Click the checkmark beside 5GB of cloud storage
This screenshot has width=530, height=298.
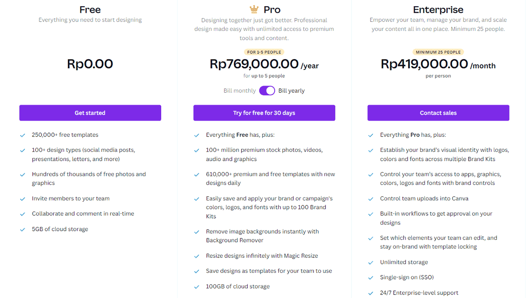(x=23, y=229)
